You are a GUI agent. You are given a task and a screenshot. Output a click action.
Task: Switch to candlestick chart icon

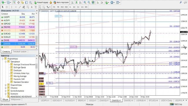click(x=76, y=2)
